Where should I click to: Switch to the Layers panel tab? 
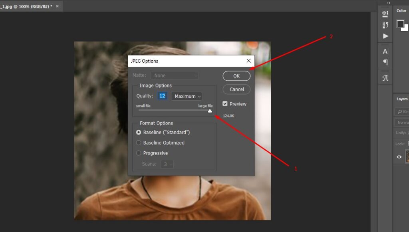coord(402,99)
